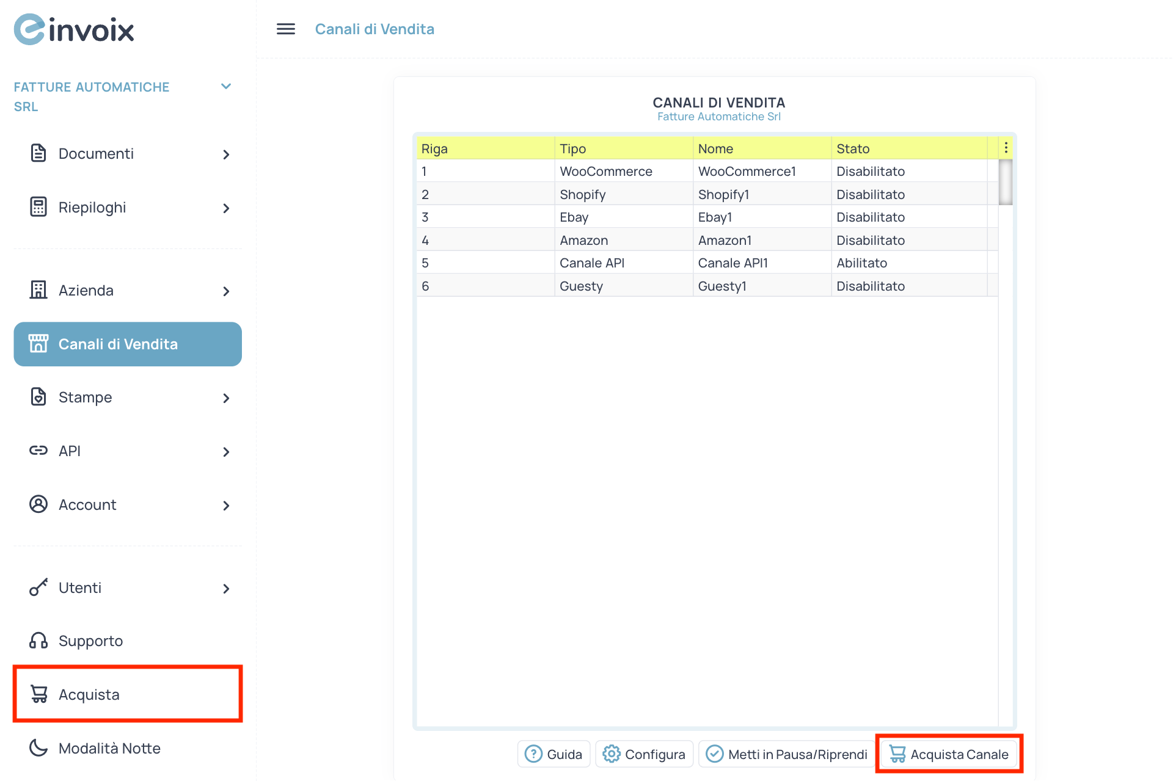Viewport: 1173px width, 781px height.
Task: Click the Supporto headset icon
Action: pos(38,641)
